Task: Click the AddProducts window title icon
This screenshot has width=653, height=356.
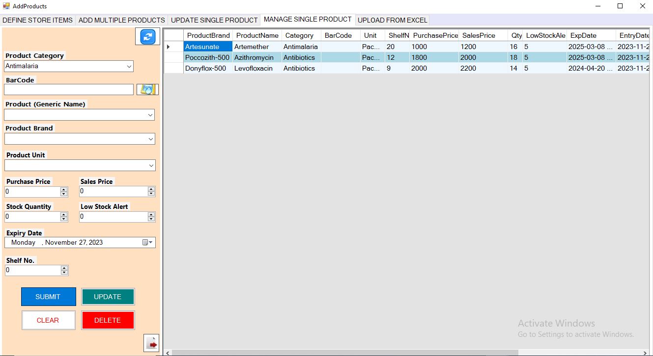Action: coord(6,6)
